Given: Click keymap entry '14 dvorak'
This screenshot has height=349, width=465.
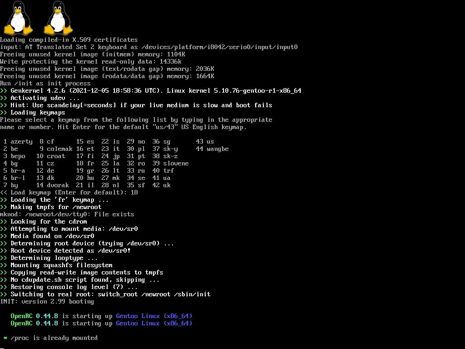Looking at the screenshot, I should click(53, 185).
